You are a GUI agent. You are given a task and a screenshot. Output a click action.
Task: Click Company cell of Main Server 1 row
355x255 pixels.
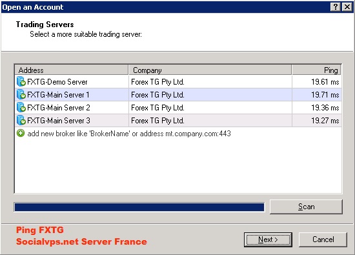210,95
